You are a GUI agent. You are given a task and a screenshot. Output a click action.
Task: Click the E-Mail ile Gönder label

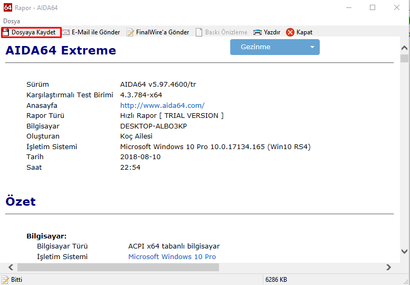click(x=96, y=32)
